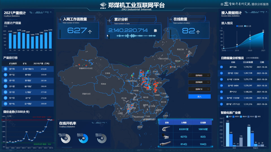
Task: Click the 入网数 column header
Action: coord(184,122)
